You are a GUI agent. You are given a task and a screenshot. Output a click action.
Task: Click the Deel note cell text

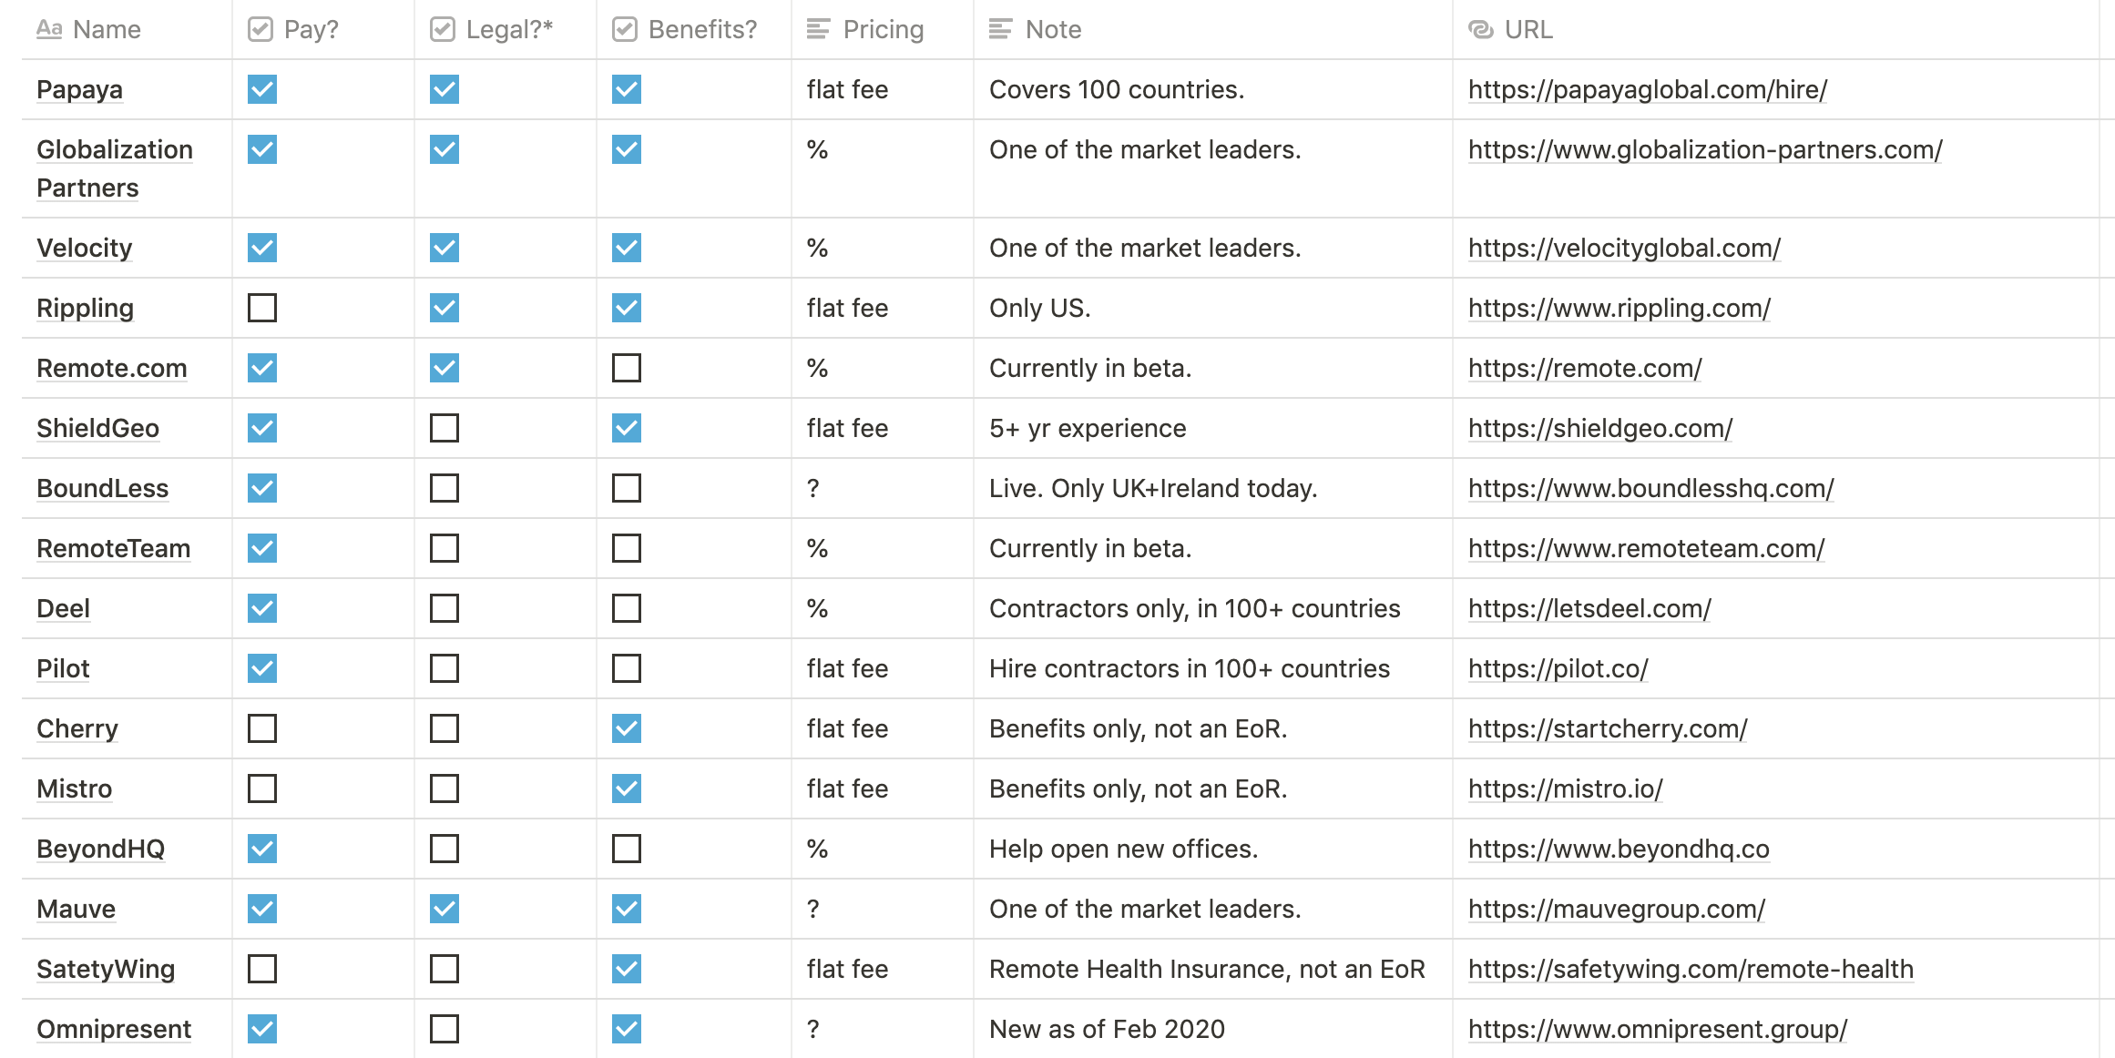tap(1194, 608)
